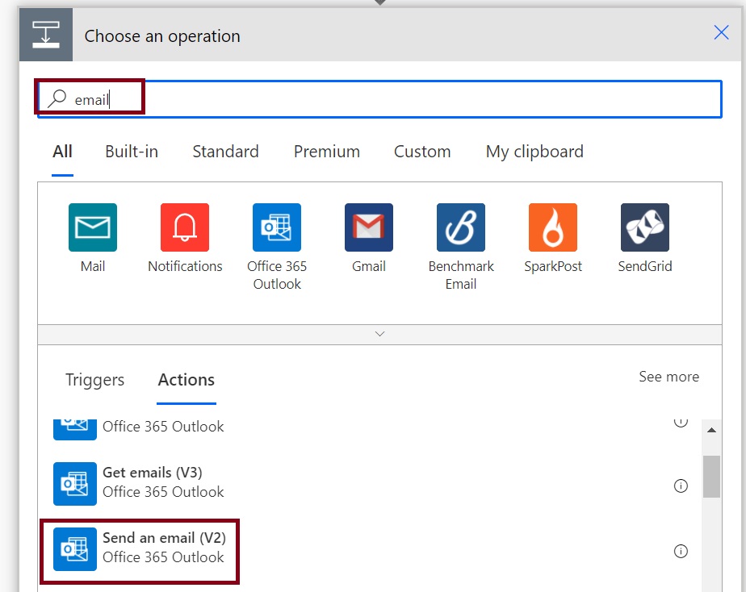Image resolution: width=746 pixels, height=592 pixels.
Task: Collapse the connectors list with chevron
Action: [380, 334]
